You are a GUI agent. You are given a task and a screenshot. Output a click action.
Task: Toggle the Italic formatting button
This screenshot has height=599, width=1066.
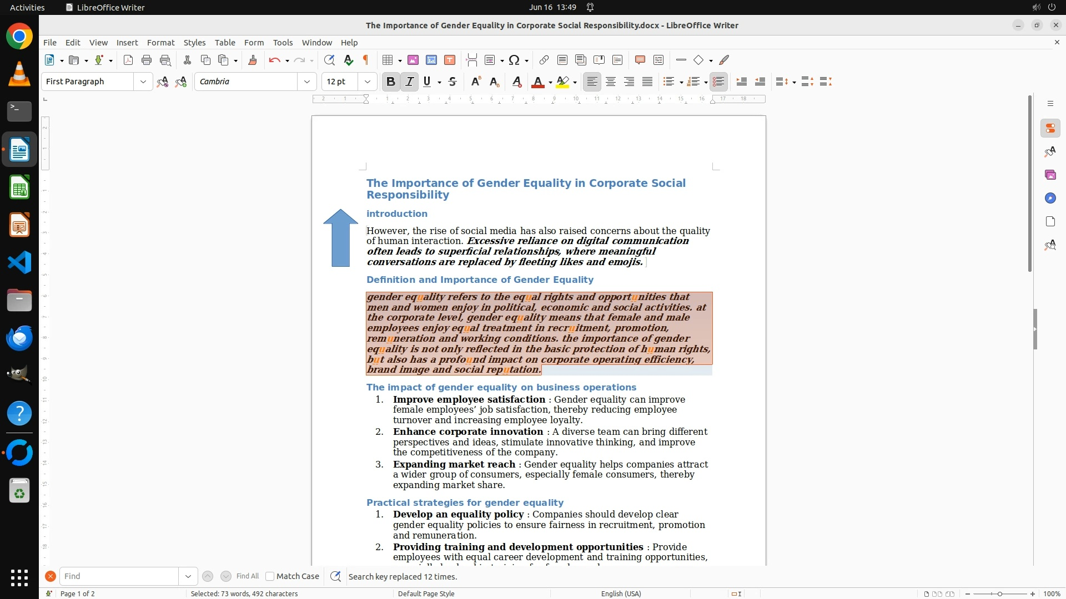point(409,82)
